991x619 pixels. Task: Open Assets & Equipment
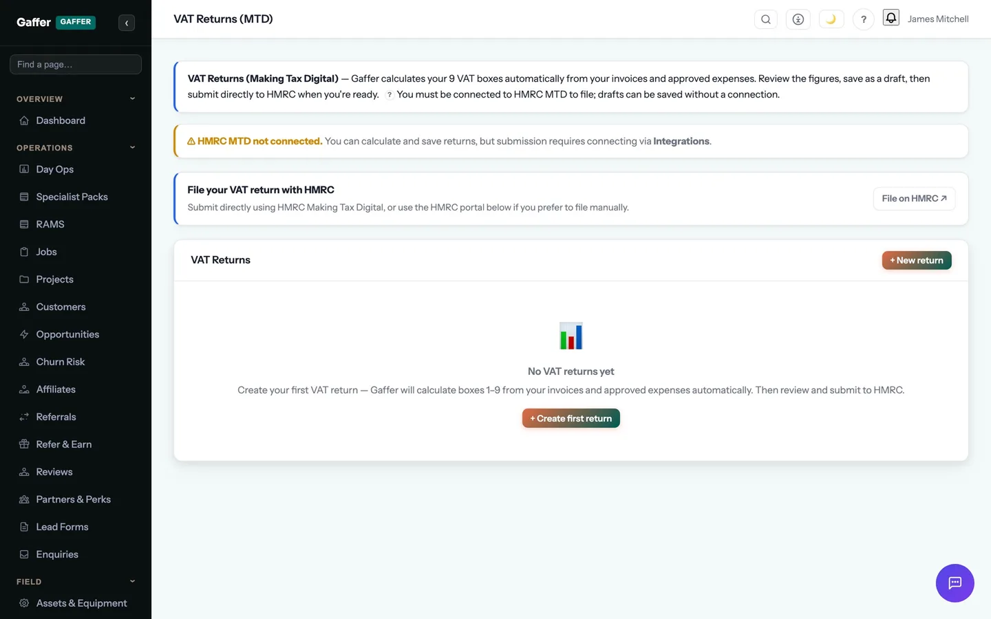pyautogui.click(x=76, y=603)
